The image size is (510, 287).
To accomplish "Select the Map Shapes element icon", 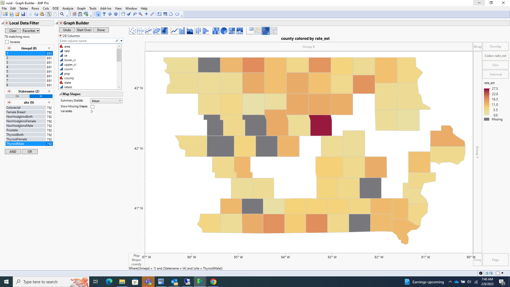I will click(x=266, y=31).
